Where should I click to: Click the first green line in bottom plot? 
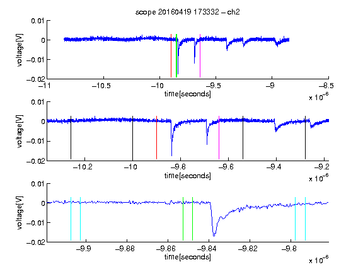183,219
